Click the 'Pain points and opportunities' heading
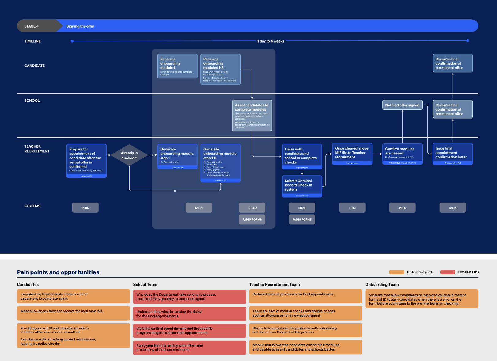497x361 pixels. pos(58,272)
